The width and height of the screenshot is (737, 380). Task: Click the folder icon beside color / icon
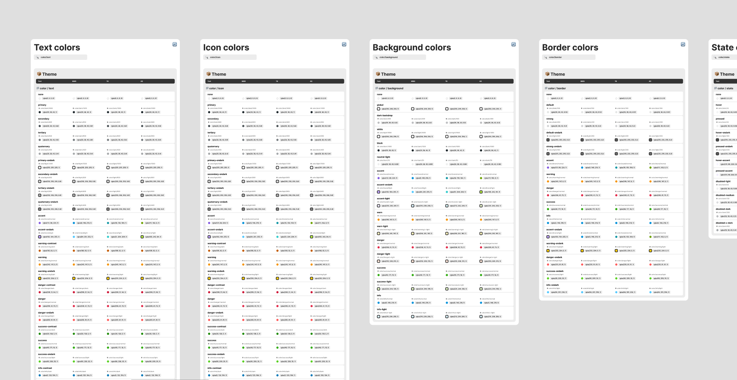pyautogui.click(x=207, y=88)
